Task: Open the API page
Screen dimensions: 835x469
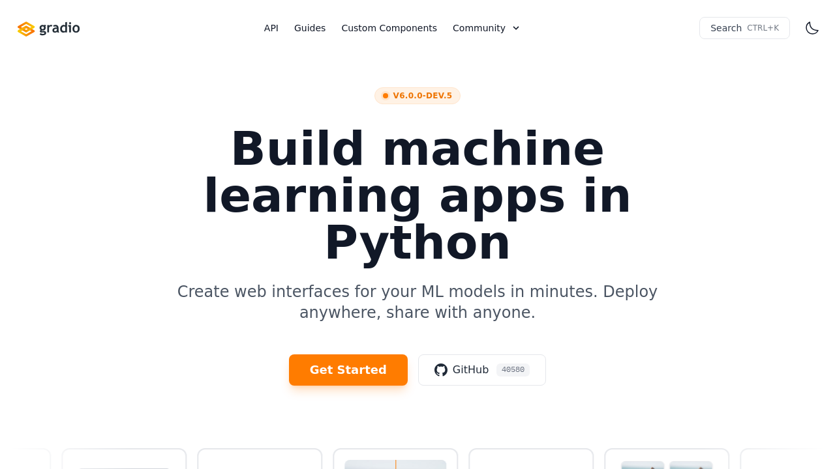Action: coord(271,28)
